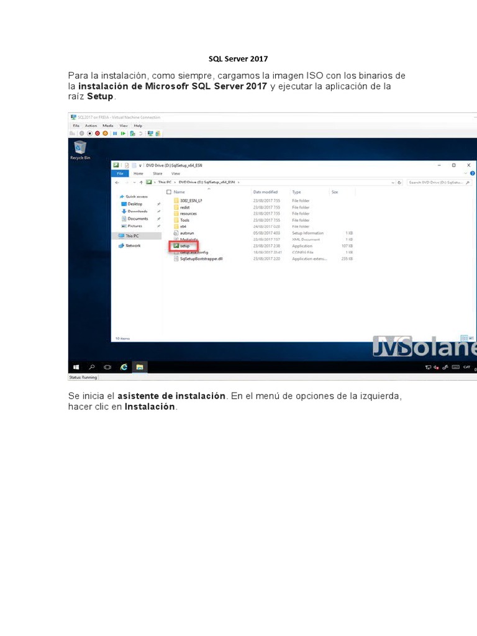Select the x64 folder
477x636 pixels.
pyautogui.click(x=180, y=226)
